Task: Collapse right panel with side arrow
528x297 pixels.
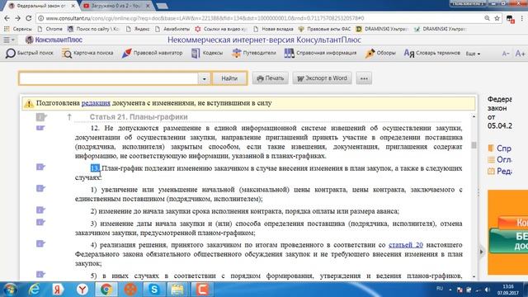Action: coord(481,252)
